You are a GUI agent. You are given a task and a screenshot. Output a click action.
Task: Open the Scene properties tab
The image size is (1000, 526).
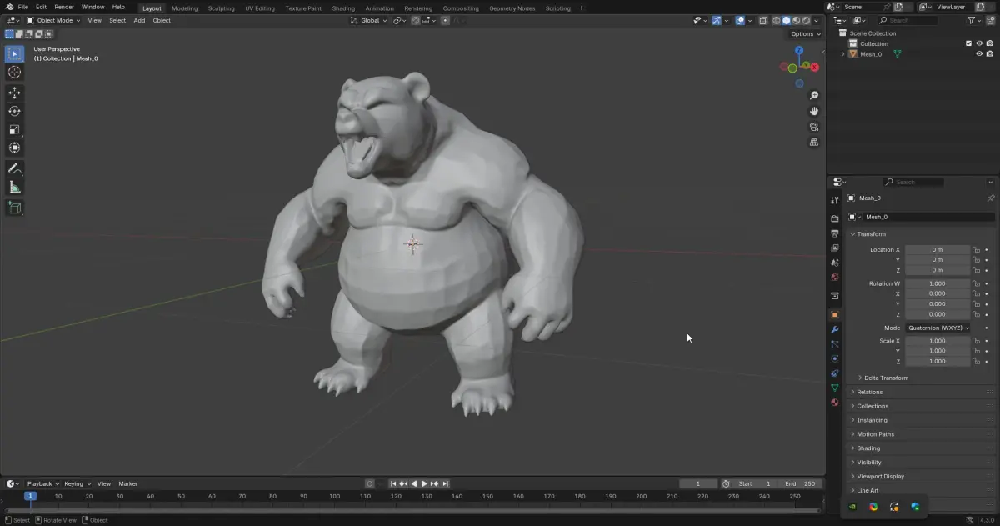pos(834,263)
